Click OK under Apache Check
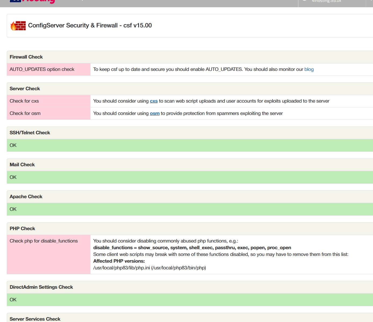Image resolution: width=373 pixels, height=322 pixels. [190, 209]
